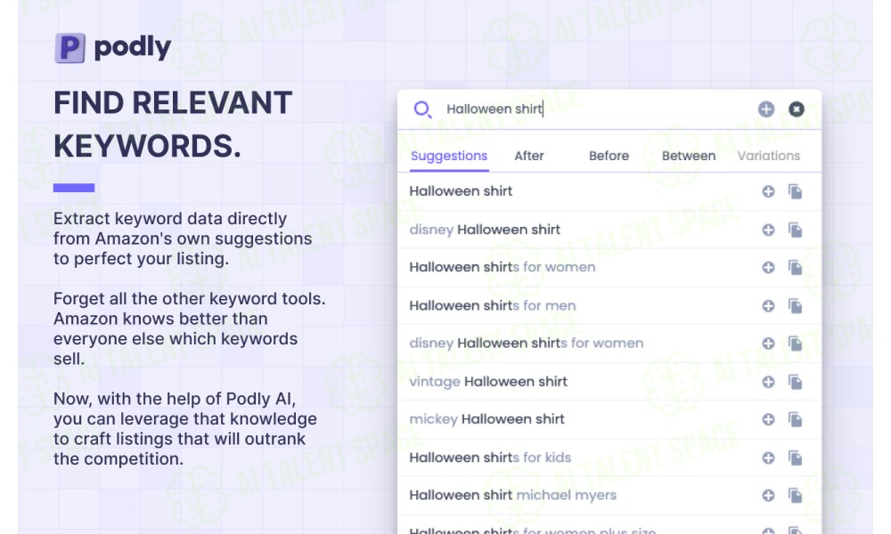Copy 'Halloween shirt michael myers' keyword

tap(795, 496)
